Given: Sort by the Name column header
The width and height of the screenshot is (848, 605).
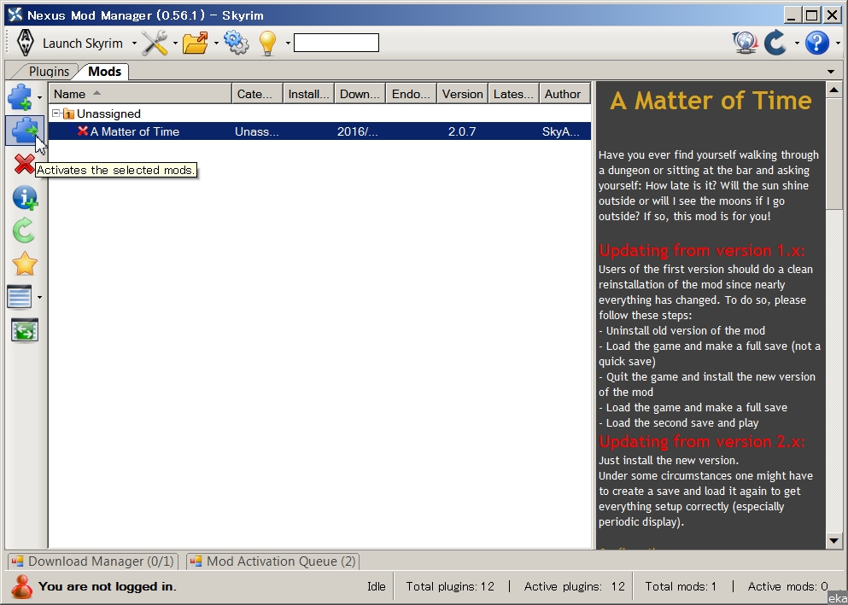Looking at the screenshot, I should point(140,94).
